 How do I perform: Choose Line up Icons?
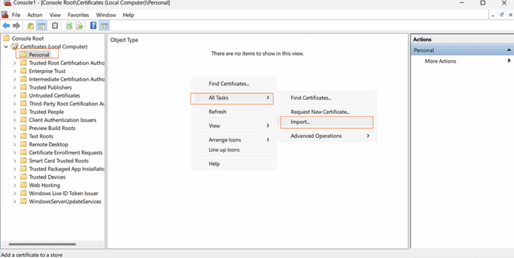tap(234, 150)
